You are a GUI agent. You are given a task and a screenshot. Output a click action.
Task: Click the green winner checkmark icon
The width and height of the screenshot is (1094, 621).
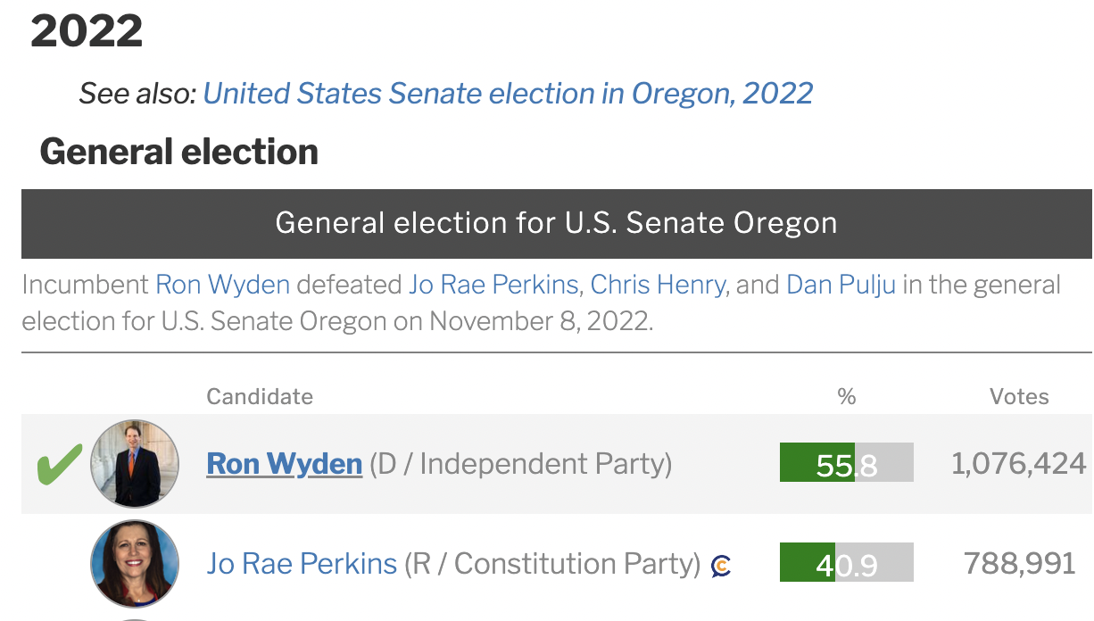[59, 464]
